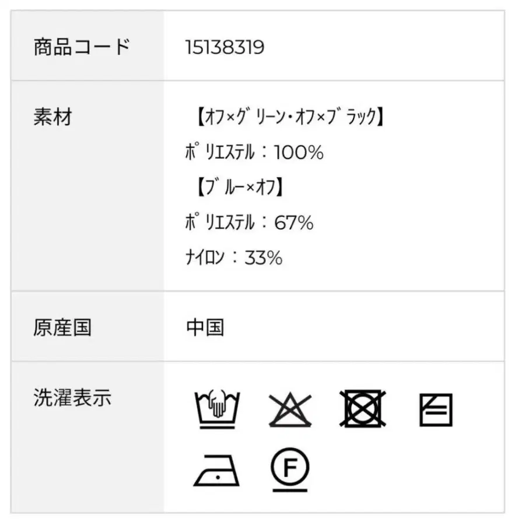Click the do-not-tumble-dry icon
This screenshot has height=525, width=525.
pyautogui.click(x=360, y=408)
